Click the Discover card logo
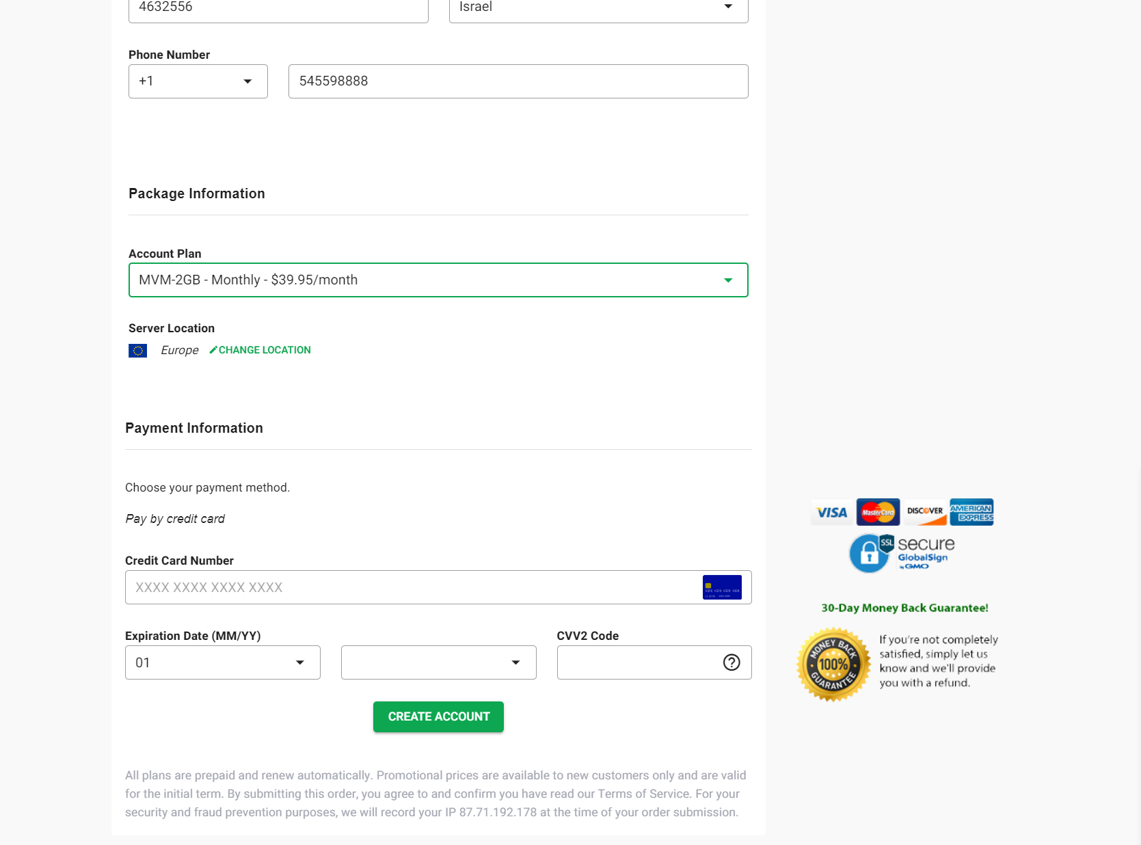The image size is (1141, 845). click(925, 512)
